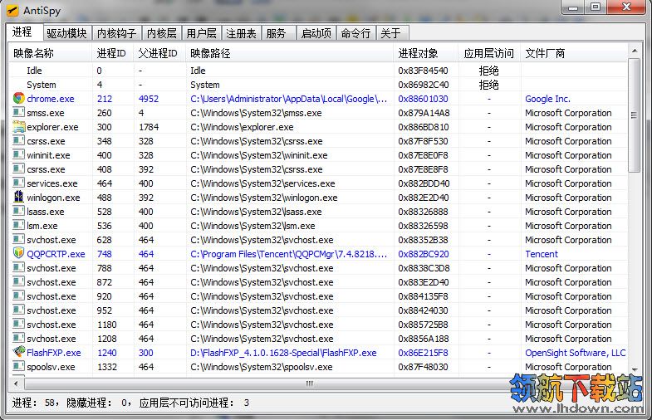Click path C:\Windows\explorer.exe
The image size is (652, 420).
tap(242, 127)
